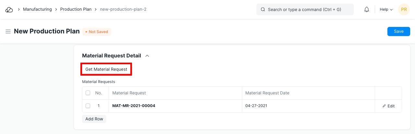Click the Not Saved status indicator
415x134 pixels.
(x=97, y=32)
